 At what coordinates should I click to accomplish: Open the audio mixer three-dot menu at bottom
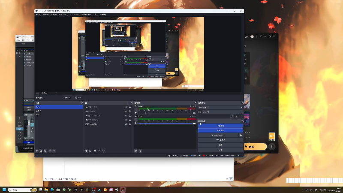point(141,151)
